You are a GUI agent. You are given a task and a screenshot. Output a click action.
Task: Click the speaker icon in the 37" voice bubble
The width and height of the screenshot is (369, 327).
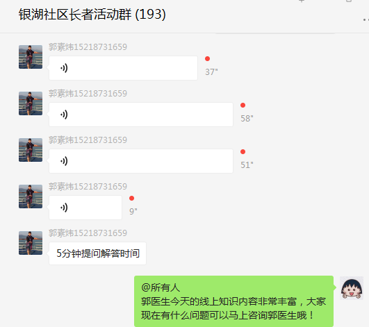64,68
